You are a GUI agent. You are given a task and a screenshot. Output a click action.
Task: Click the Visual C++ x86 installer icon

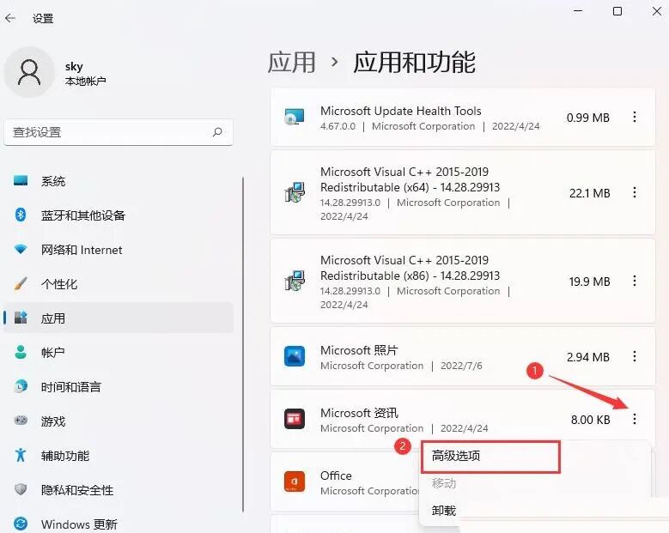click(295, 281)
